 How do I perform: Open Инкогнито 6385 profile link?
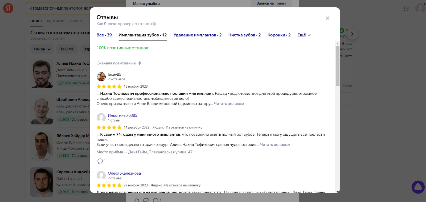122,115
